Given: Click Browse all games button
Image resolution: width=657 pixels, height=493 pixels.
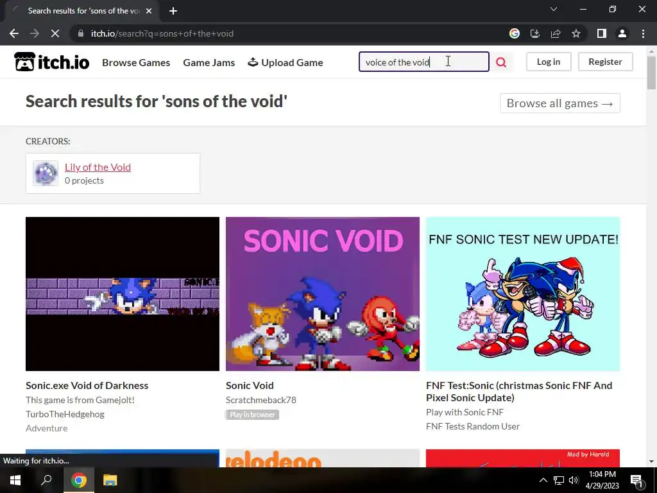Looking at the screenshot, I should point(559,103).
